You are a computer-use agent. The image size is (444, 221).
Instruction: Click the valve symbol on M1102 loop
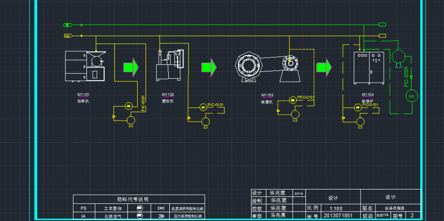click(x=188, y=118)
